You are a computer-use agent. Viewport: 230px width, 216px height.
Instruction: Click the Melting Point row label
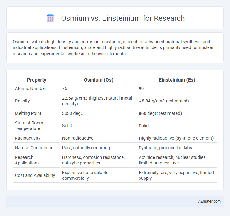[28, 113]
